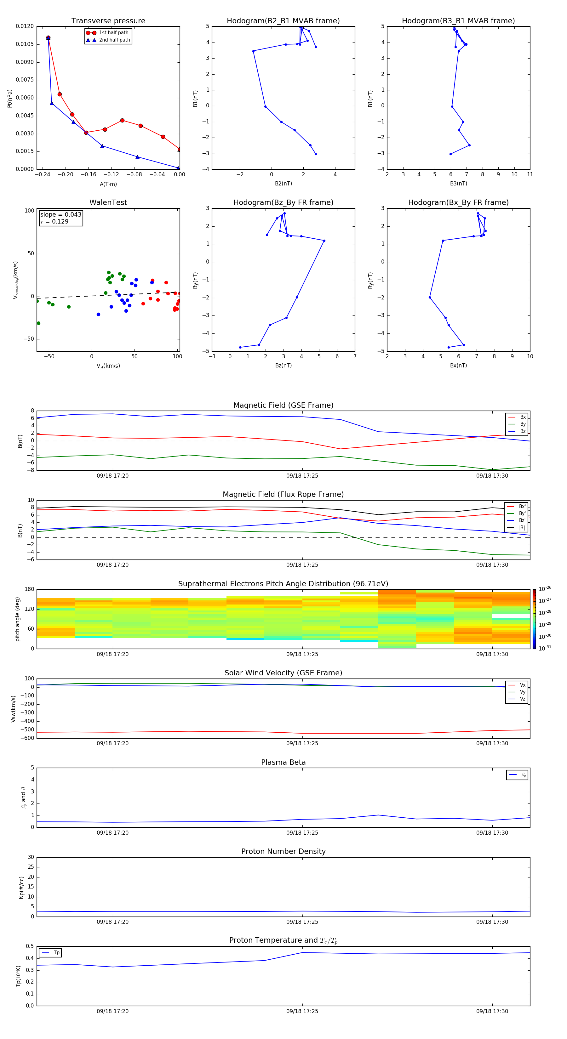Viewport: 567px width, 1039px height.
Task: Click the "Vsw(km/s)" axis label
Action: click(13, 709)
